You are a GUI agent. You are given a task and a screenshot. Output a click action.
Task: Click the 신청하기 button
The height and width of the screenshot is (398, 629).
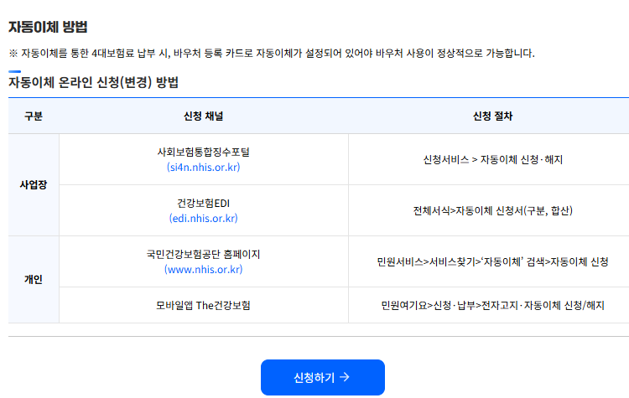pos(322,378)
